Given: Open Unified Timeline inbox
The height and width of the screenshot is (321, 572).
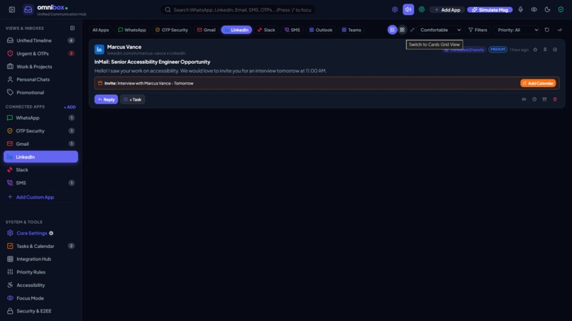Looking at the screenshot, I should pos(40,40).
